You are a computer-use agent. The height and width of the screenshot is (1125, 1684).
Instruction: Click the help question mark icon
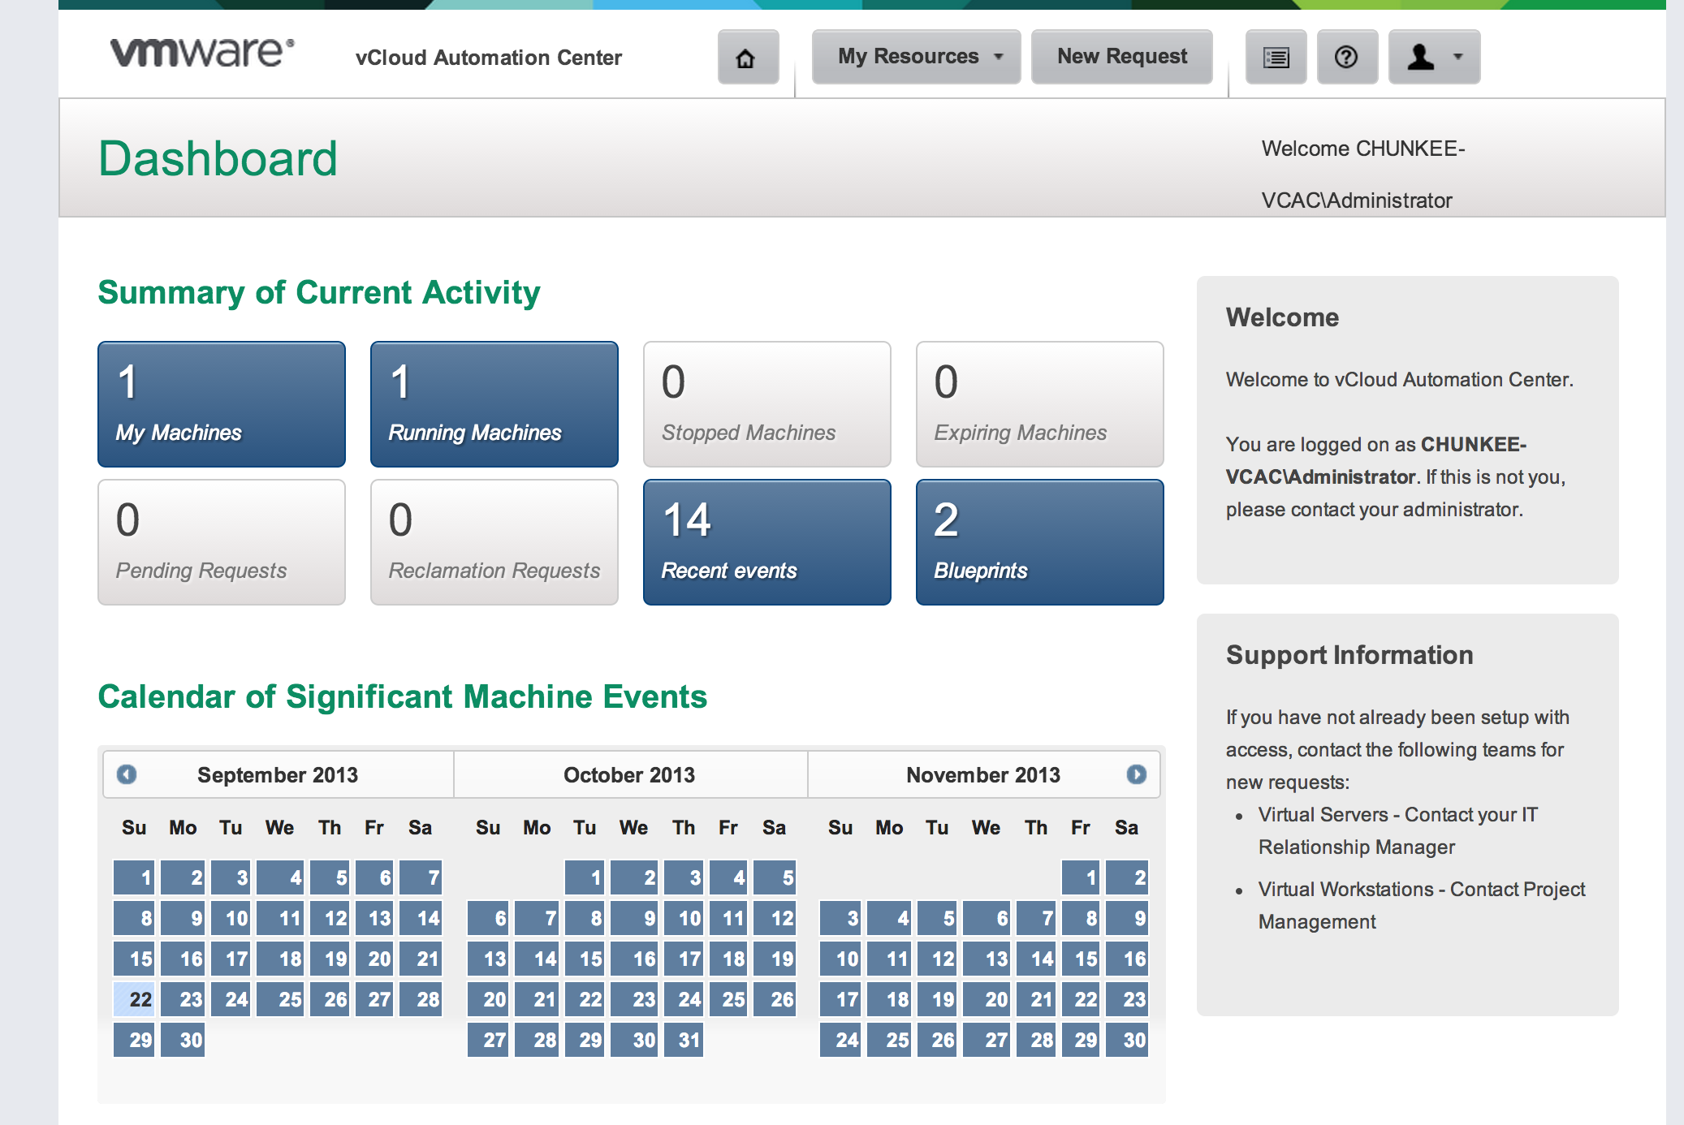[x=1346, y=58]
